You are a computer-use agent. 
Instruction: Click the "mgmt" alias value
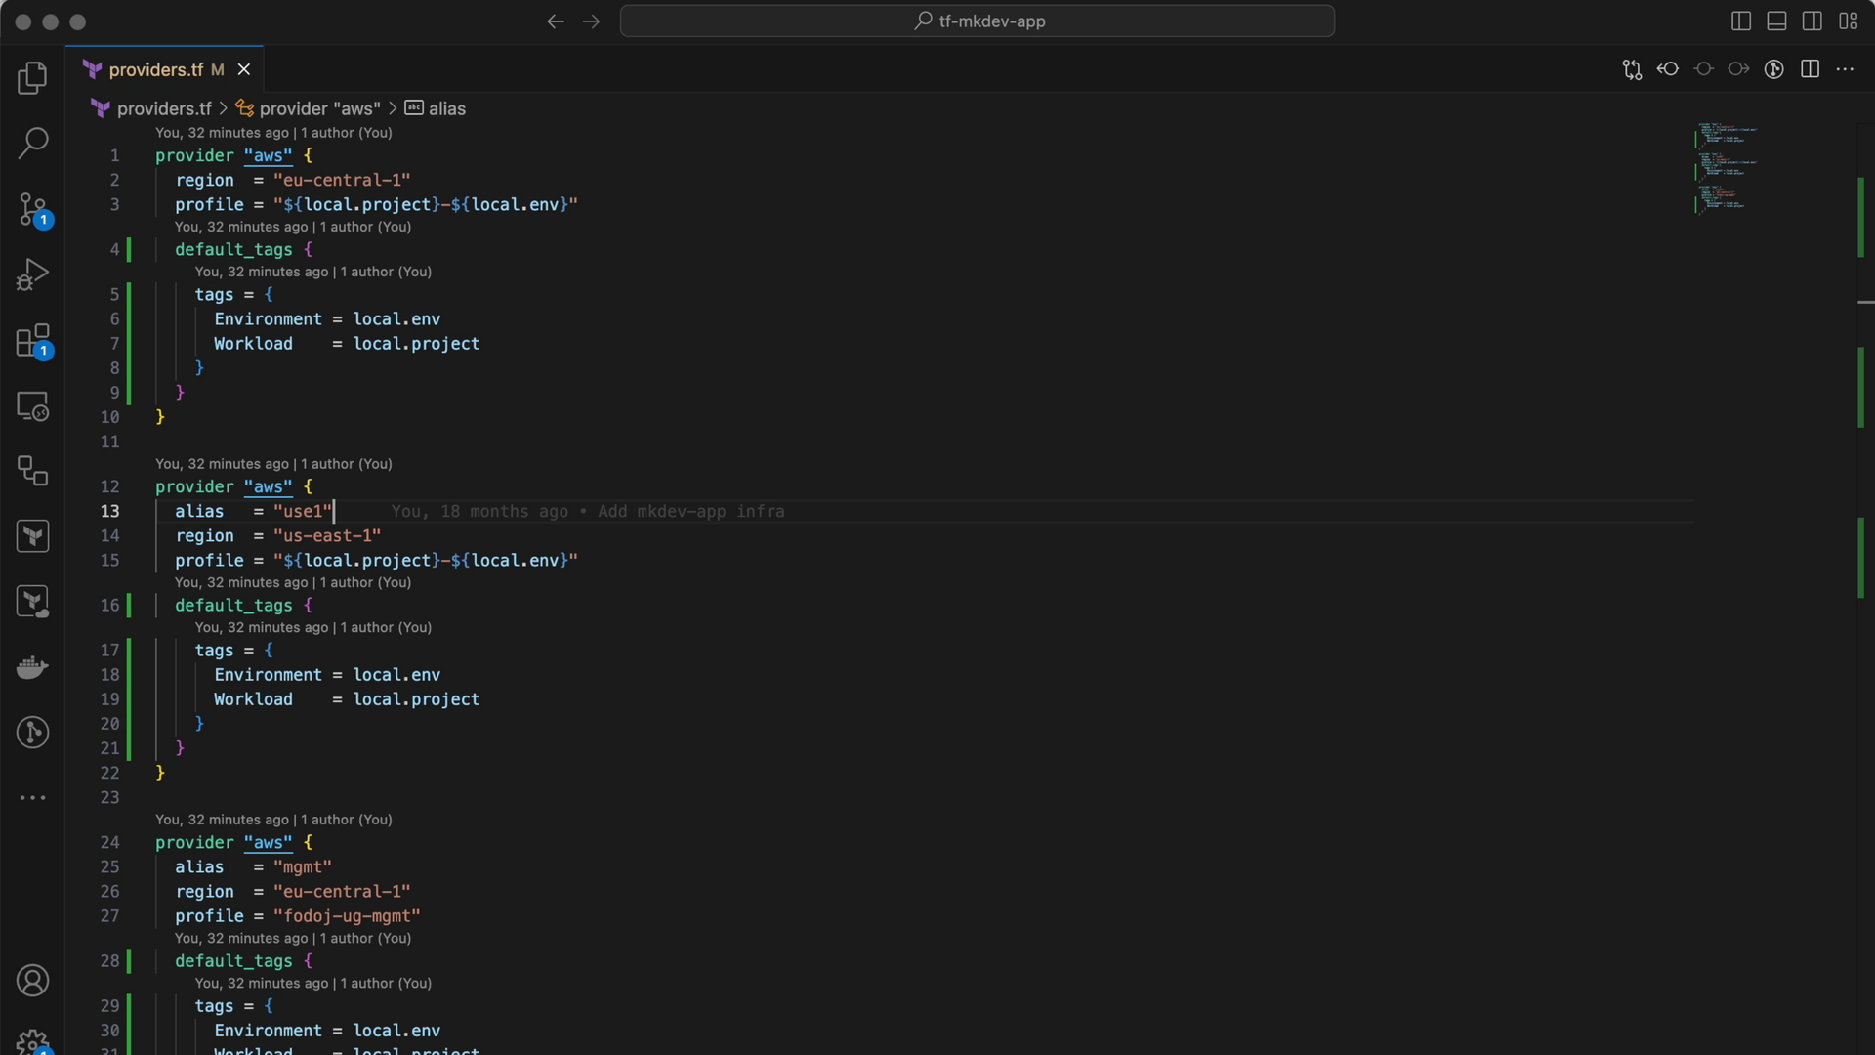[x=303, y=866]
